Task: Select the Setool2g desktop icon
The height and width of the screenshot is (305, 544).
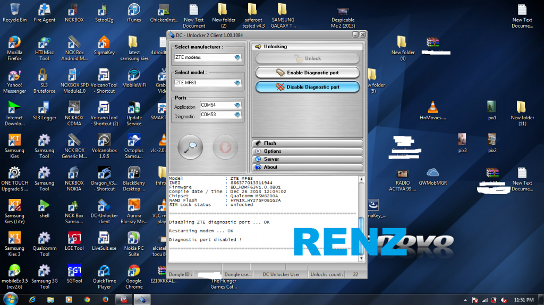Action: pyautogui.click(x=104, y=13)
